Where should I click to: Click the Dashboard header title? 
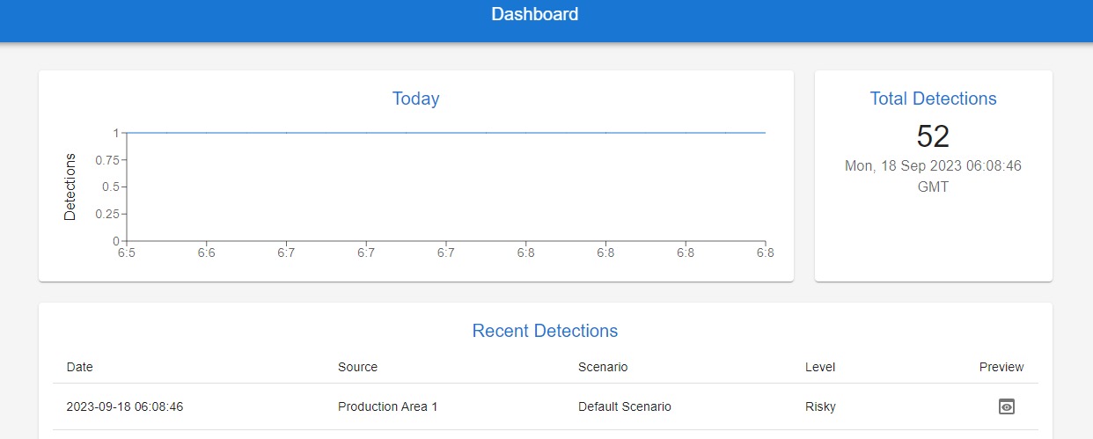(534, 14)
